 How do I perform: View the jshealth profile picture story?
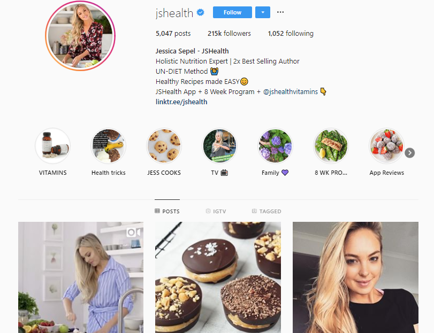tap(80, 36)
